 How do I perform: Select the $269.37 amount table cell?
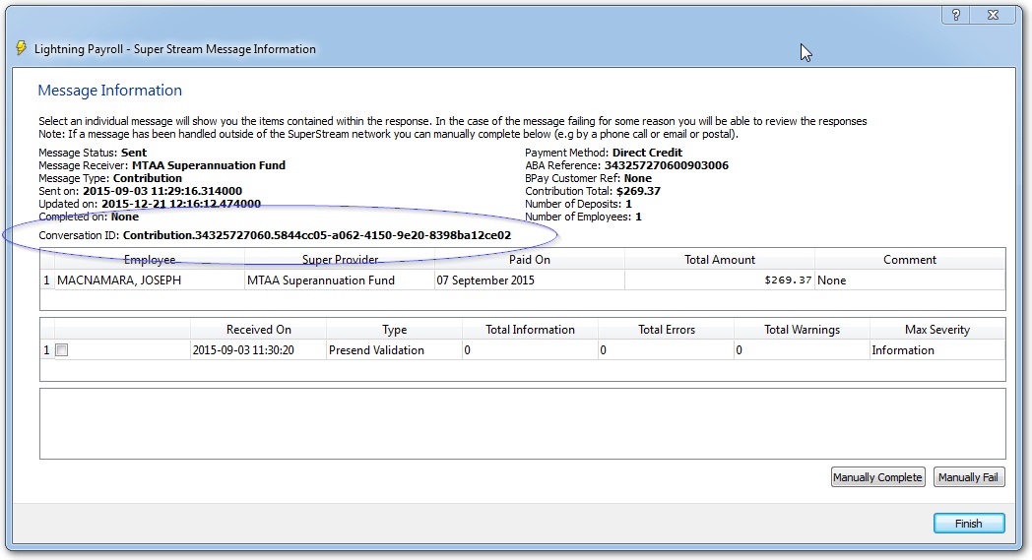pos(720,280)
